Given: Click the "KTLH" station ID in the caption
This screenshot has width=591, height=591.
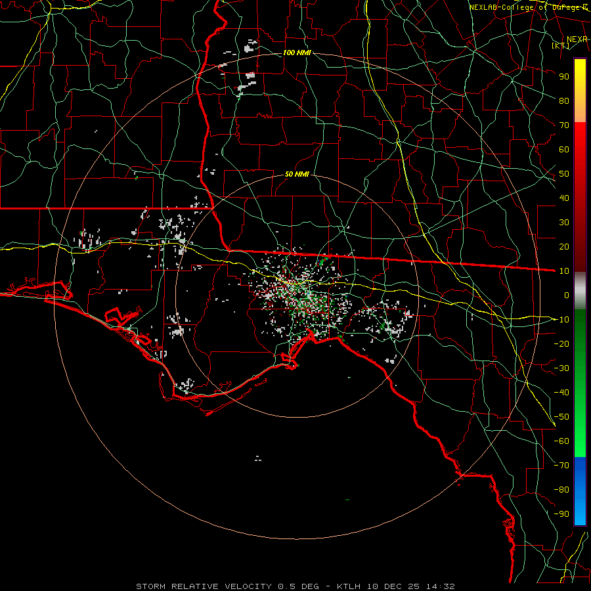Looking at the screenshot, I should (x=349, y=586).
